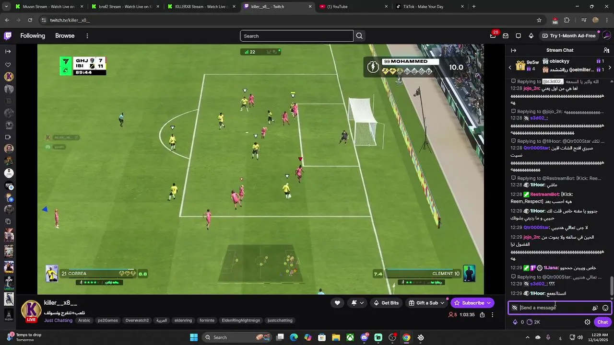Open user profile avatar menu
This screenshot has height=345, width=614.
tap(607, 35)
